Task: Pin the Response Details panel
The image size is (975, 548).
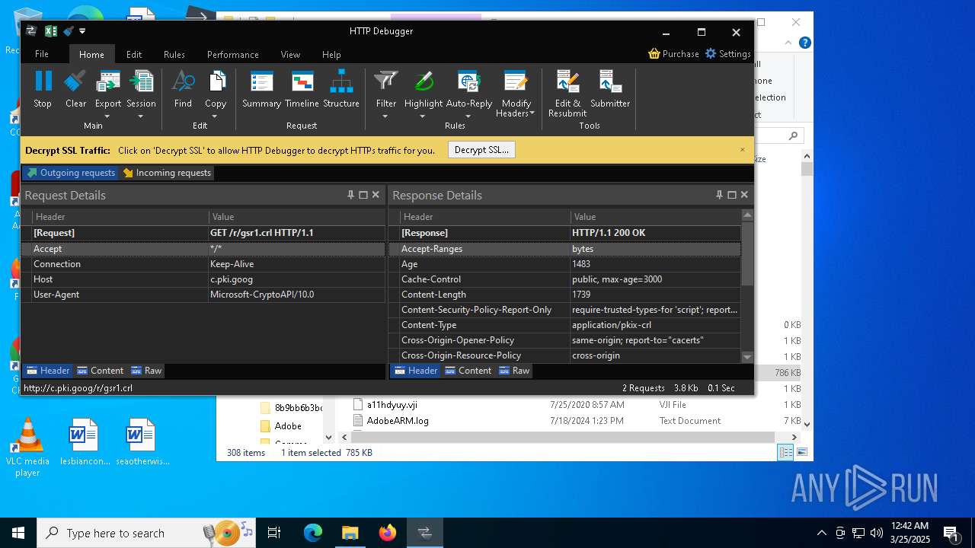Action: click(719, 195)
